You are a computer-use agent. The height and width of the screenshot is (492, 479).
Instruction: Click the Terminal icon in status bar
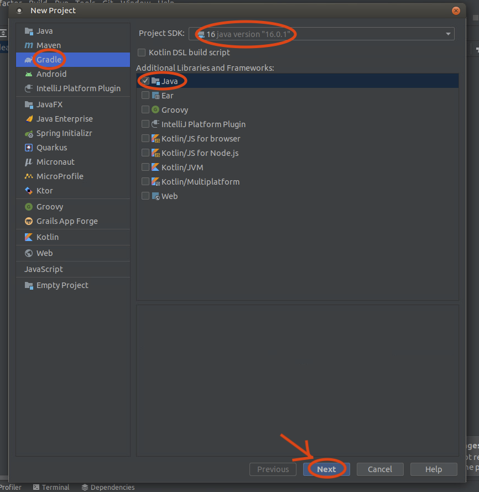pos(37,487)
